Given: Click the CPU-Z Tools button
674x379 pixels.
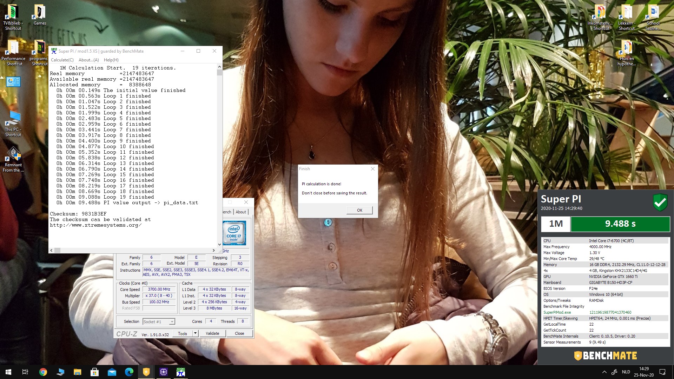Looking at the screenshot, I should 183,333.
